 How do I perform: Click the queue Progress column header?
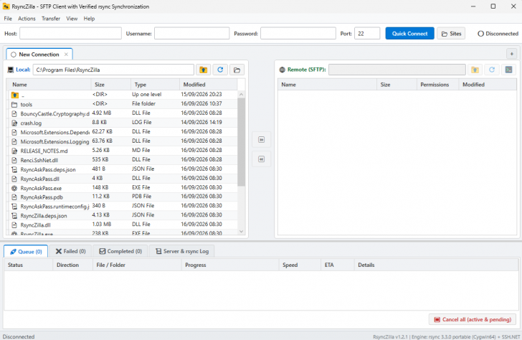tap(230, 265)
